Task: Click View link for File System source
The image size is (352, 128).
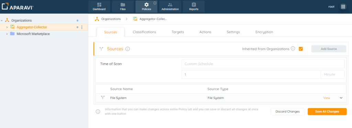Action: pyautogui.click(x=327, y=98)
